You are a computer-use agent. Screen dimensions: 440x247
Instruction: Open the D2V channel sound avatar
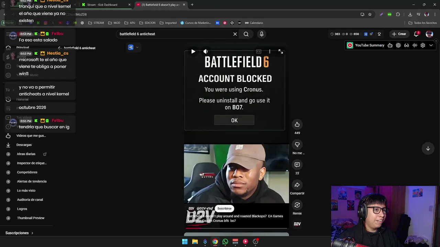click(297, 224)
